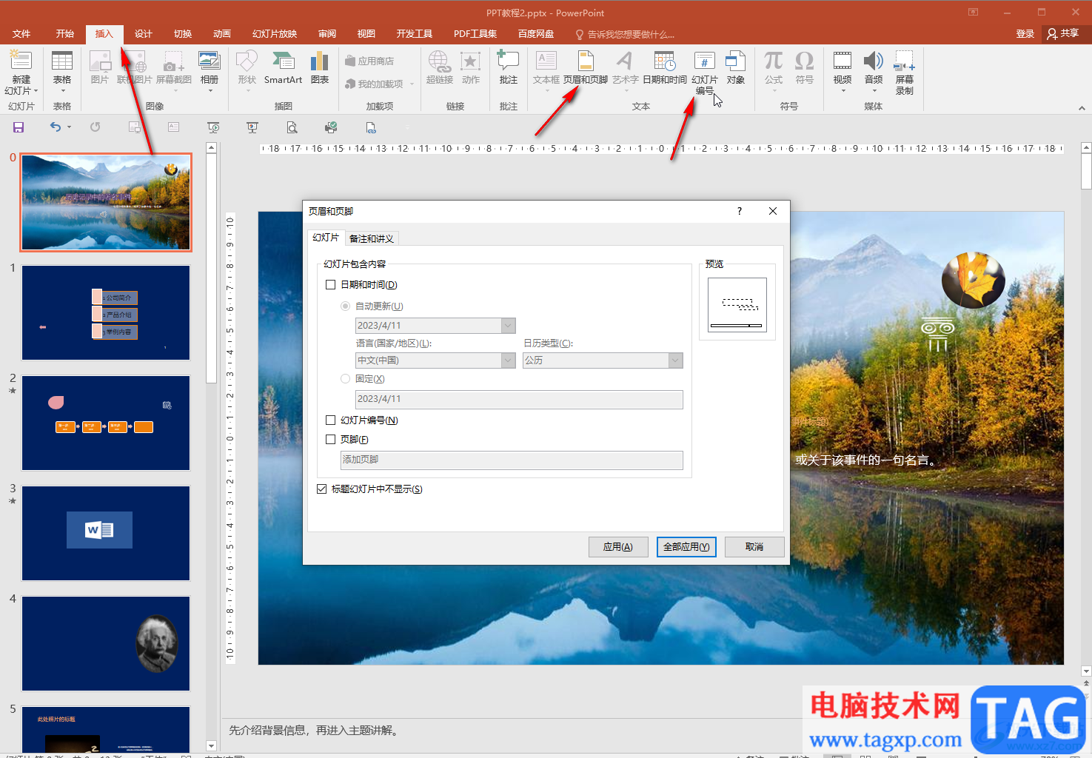Collapse the ribbon with the chevron
The height and width of the screenshot is (758, 1092).
point(1082,108)
